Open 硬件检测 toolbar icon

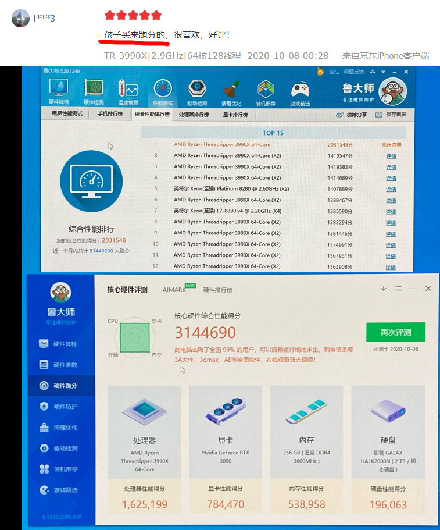pyautogui.click(x=94, y=92)
